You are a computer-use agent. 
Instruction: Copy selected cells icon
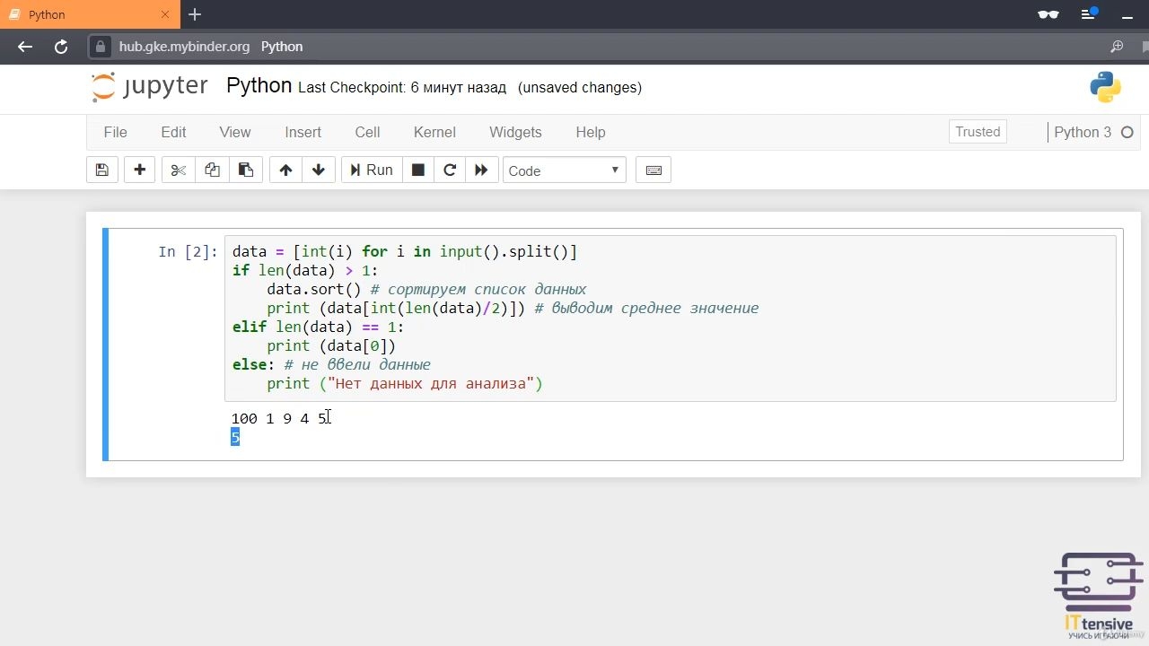[212, 170]
